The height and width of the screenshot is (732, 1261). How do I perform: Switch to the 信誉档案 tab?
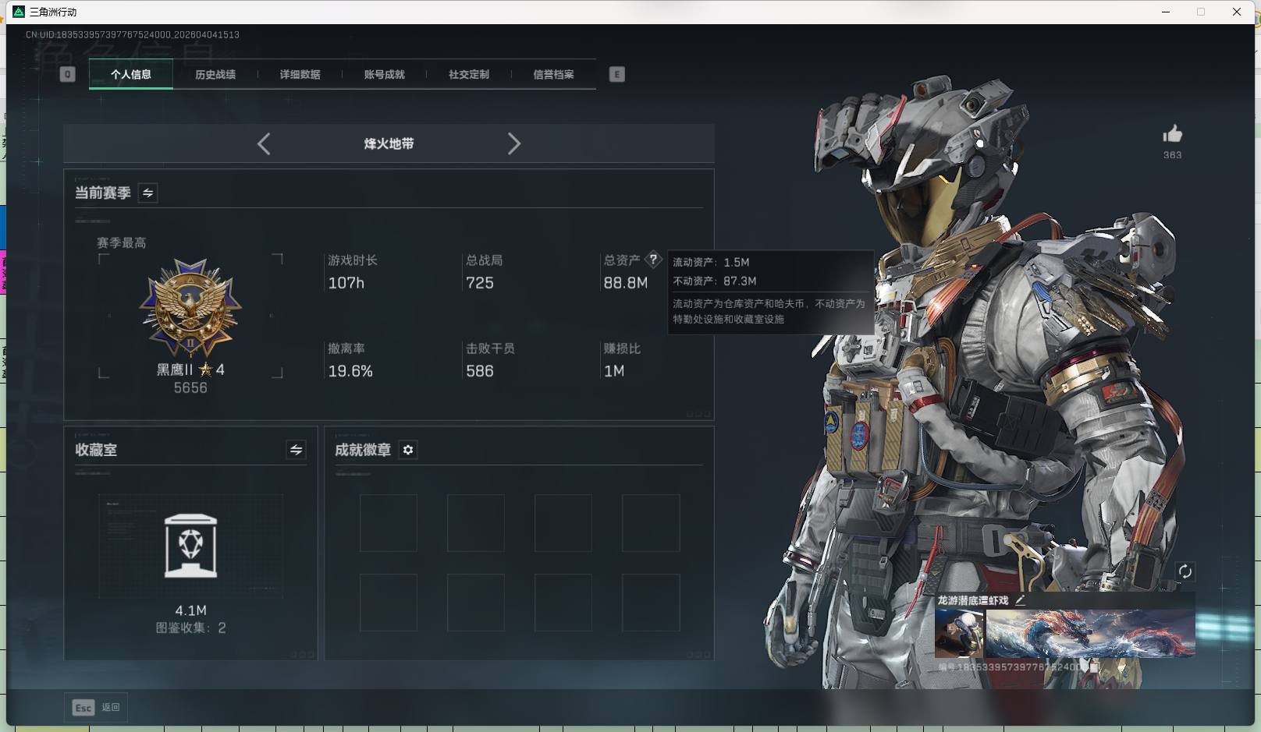coord(553,74)
